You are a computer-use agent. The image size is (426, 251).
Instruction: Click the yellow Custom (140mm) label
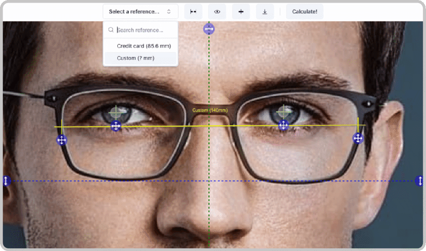210,110
